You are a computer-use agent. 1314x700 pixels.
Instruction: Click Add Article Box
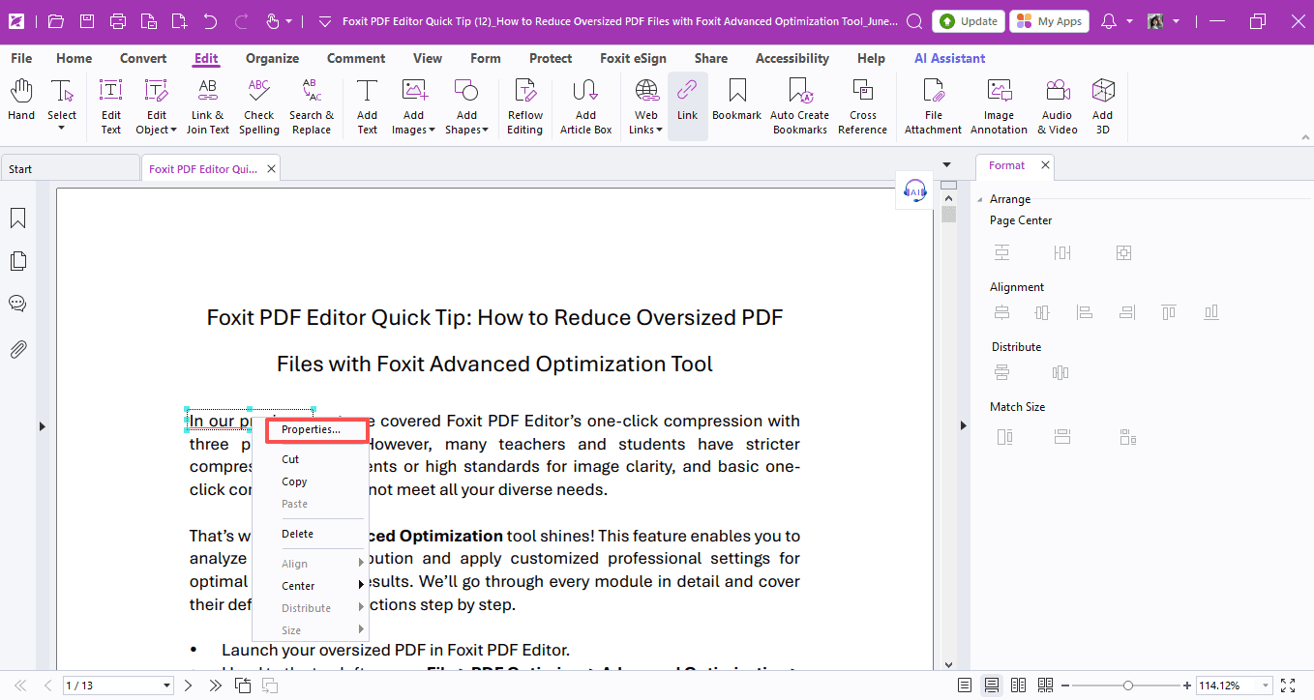(x=585, y=105)
